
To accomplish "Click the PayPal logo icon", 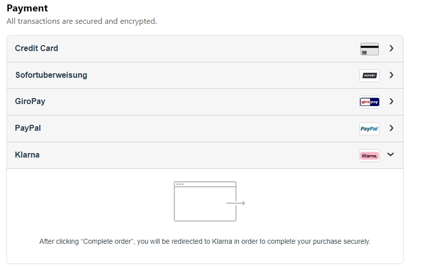I will 369,129.
